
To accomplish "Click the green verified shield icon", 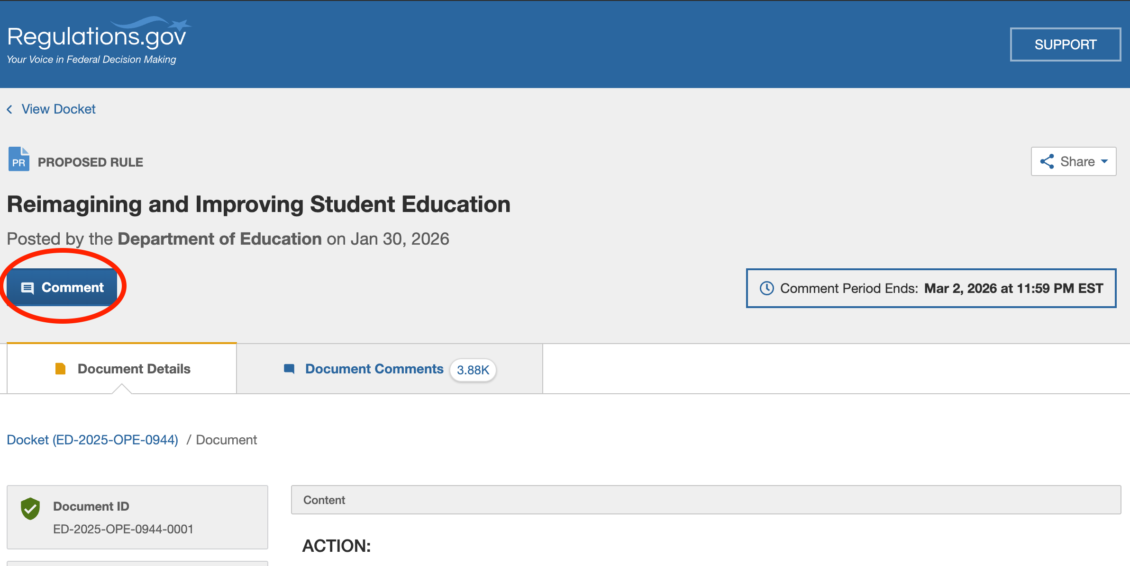I will click(x=30, y=508).
